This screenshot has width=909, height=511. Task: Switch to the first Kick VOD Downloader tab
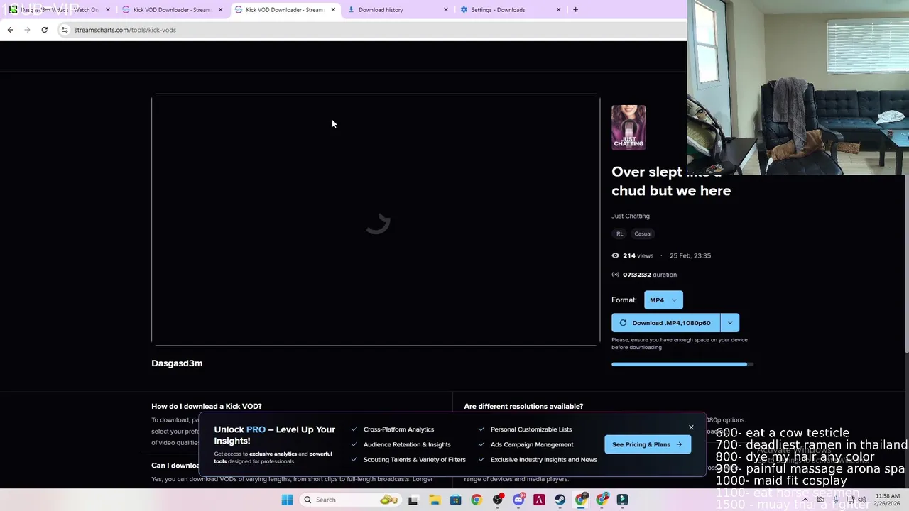pos(173,10)
